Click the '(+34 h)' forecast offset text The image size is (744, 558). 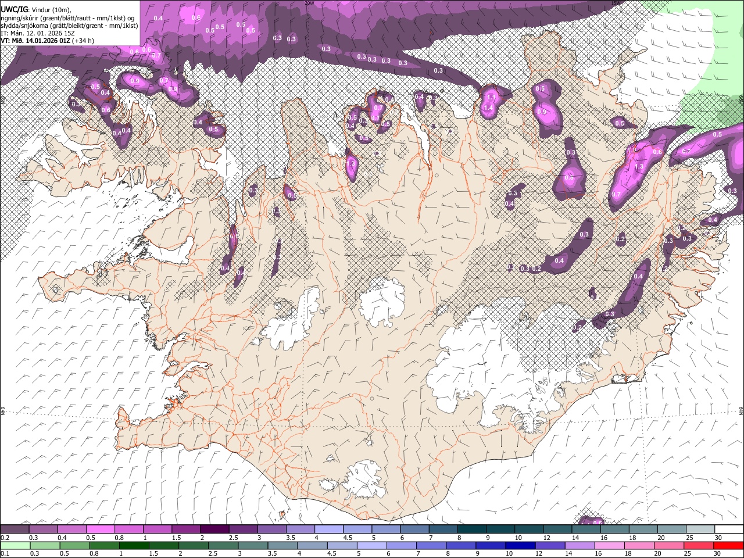(83, 41)
